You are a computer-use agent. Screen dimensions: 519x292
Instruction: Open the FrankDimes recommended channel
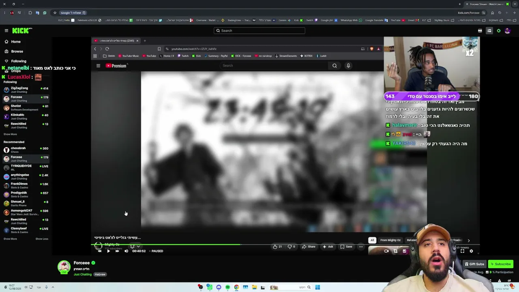click(26, 185)
